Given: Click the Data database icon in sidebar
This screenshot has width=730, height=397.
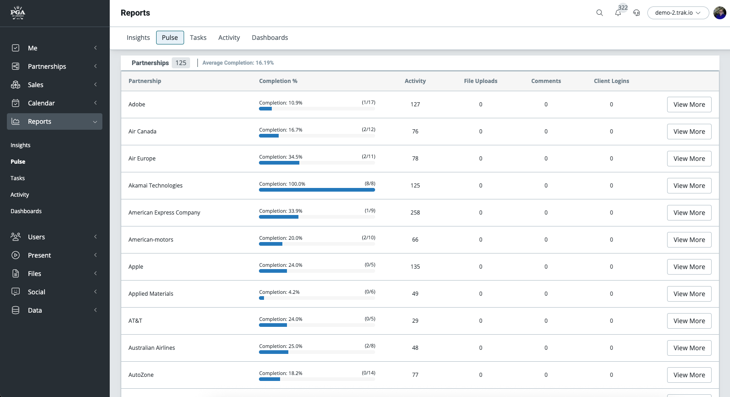Looking at the screenshot, I should click(16, 310).
